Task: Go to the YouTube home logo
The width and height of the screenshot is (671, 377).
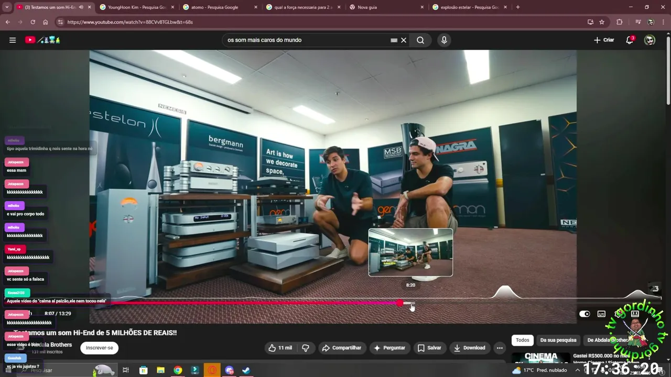Action: 43,40
